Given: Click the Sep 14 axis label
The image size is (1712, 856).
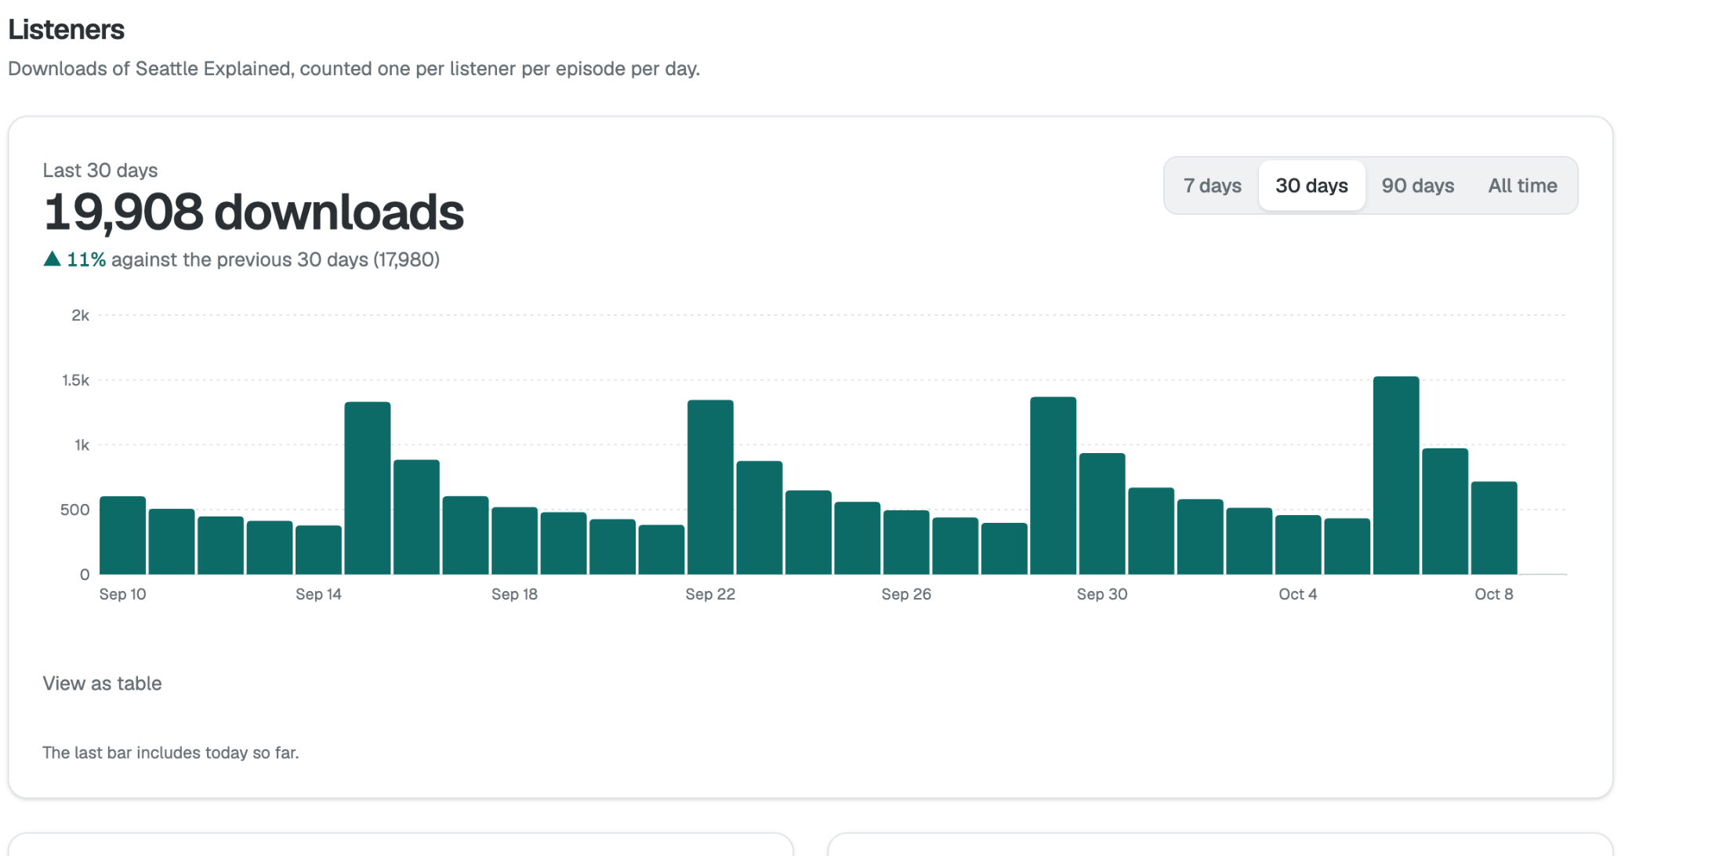Looking at the screenshot, I should coord(318,594).
